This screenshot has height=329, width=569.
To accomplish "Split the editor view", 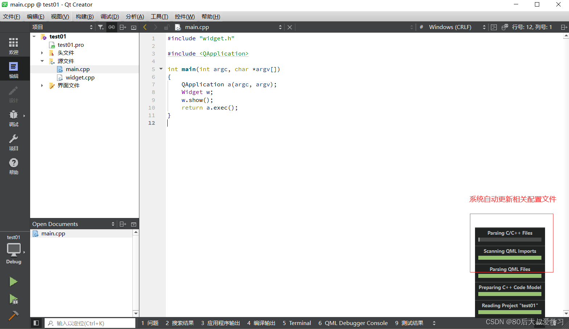I will (564, 27).
